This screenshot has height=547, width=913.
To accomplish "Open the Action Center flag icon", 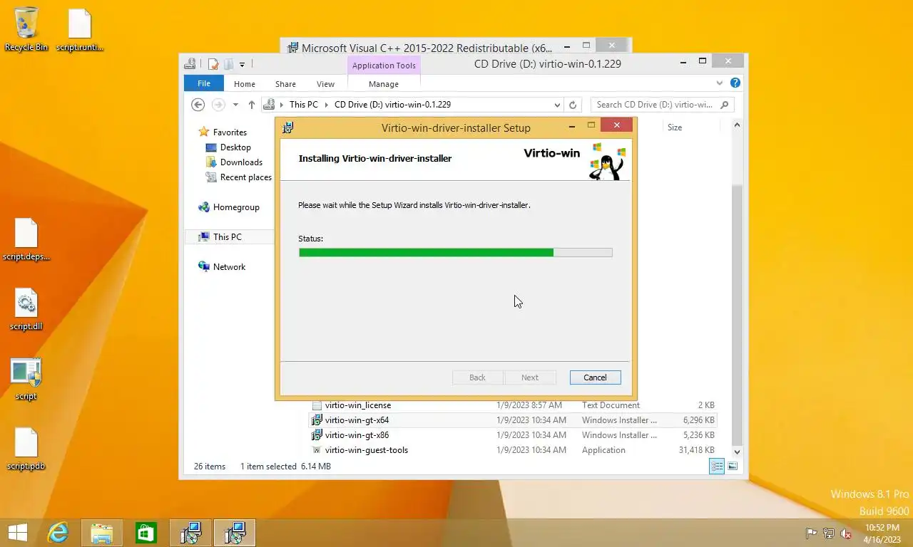I will (x=811, y=533).
